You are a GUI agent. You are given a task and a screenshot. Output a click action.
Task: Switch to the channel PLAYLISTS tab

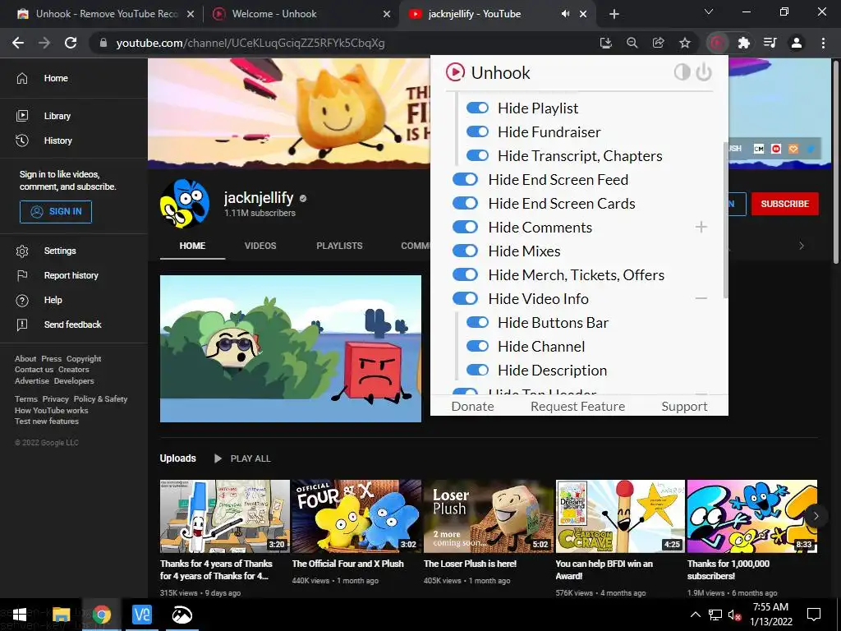339,246
